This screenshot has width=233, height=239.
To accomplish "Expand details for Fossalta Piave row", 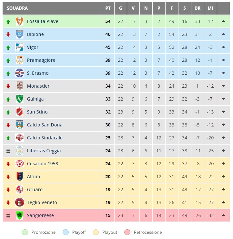I will coord(223,21).
